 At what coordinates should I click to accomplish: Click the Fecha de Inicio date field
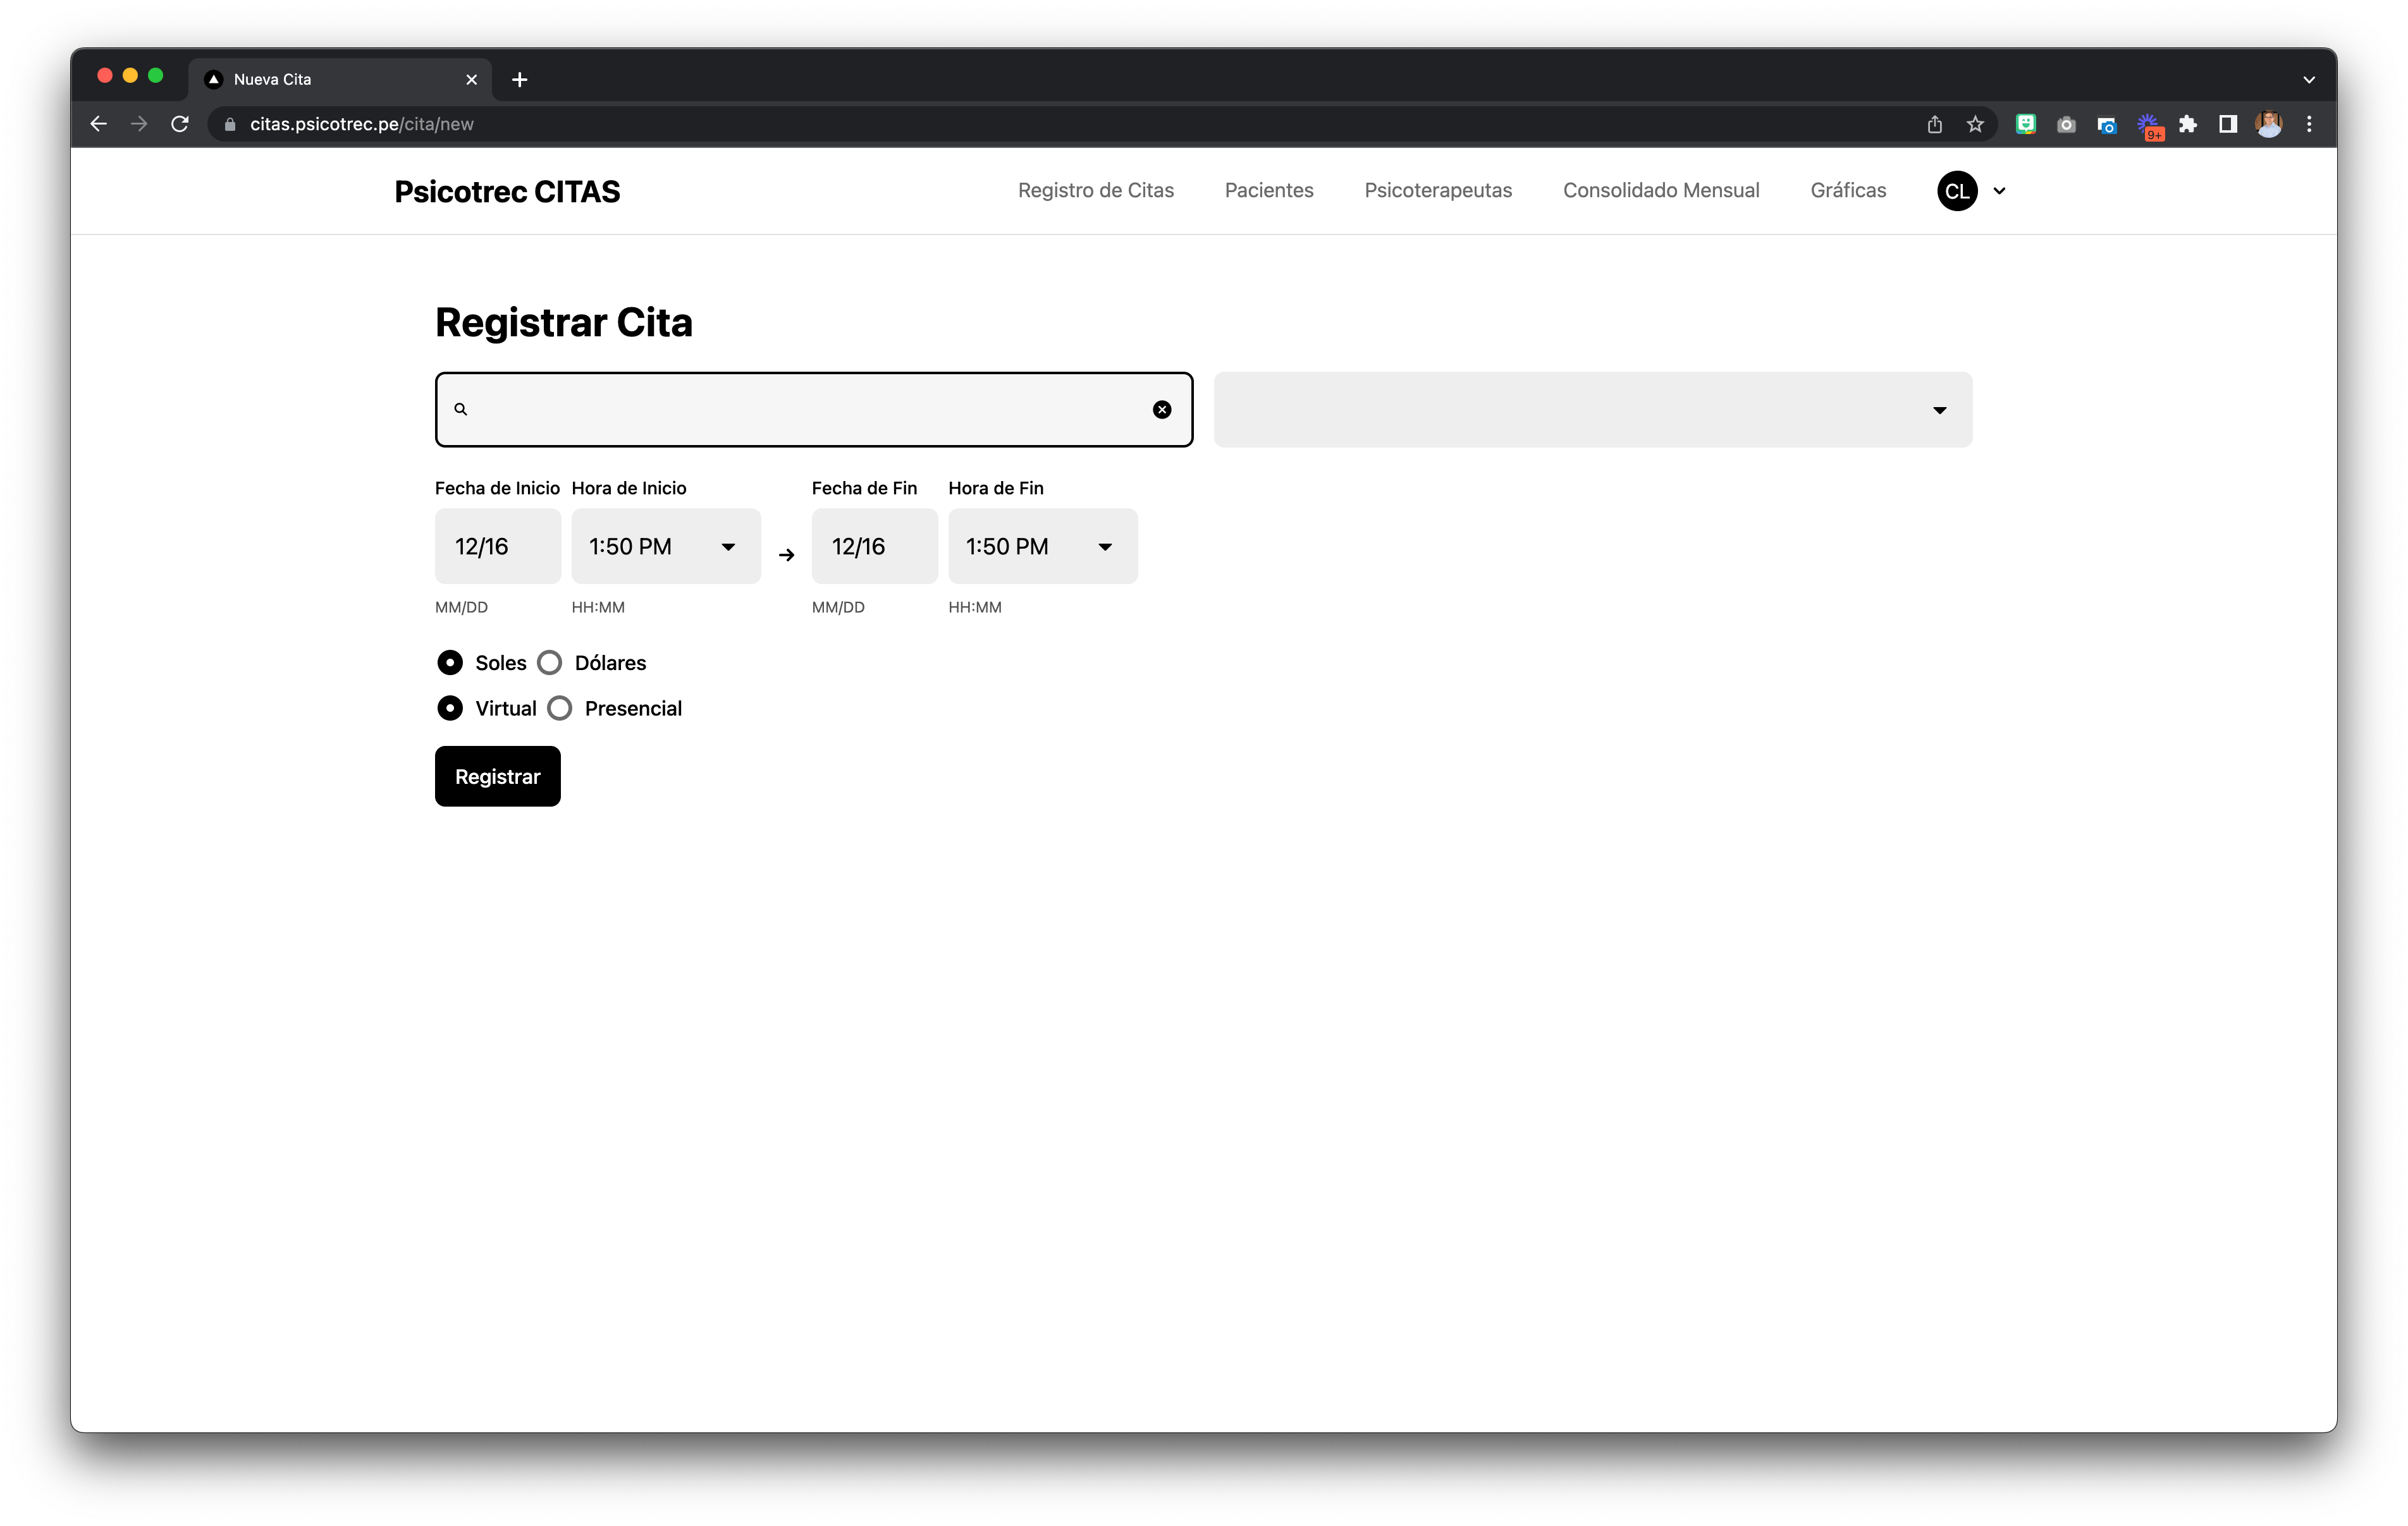(497, 546)
